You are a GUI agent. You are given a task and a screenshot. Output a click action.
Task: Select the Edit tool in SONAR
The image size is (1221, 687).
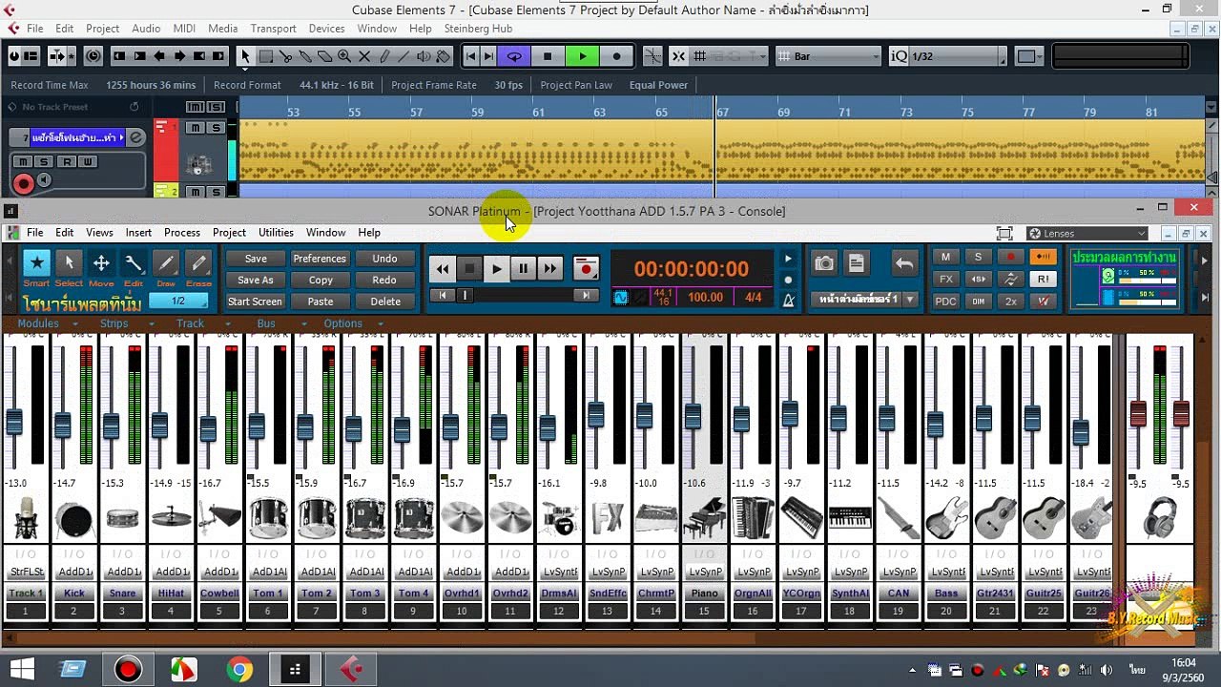134,263
